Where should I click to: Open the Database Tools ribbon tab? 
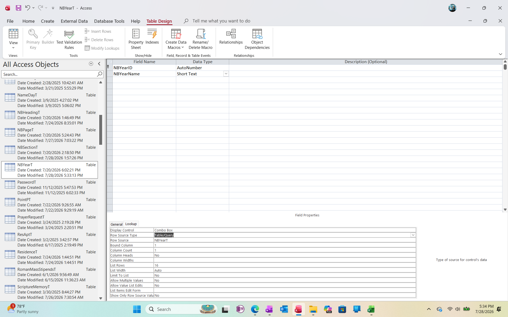pos(109,21)
